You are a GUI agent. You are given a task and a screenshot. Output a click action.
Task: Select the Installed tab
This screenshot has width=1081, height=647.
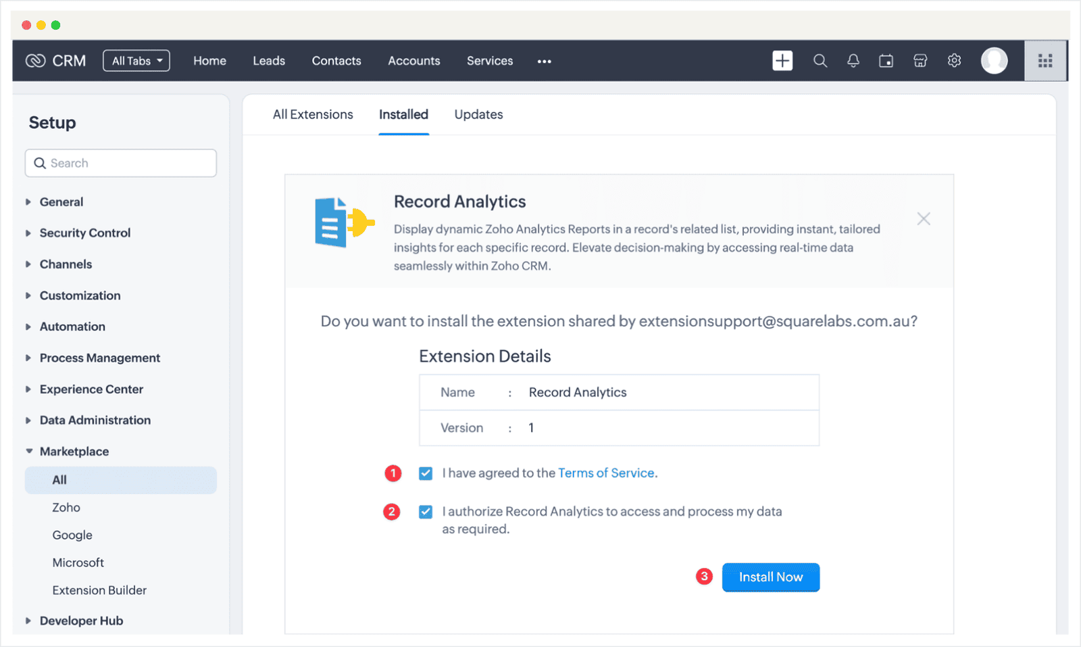(403, 115)
